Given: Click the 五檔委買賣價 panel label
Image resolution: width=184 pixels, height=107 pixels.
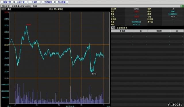Looking at the screenshot, I should point(122,28).
